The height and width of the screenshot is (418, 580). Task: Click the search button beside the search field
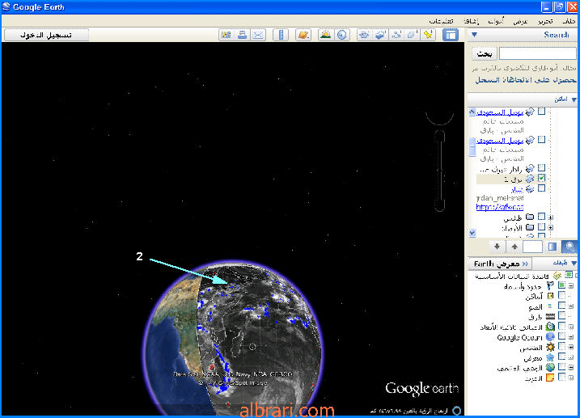coord(485,54)
